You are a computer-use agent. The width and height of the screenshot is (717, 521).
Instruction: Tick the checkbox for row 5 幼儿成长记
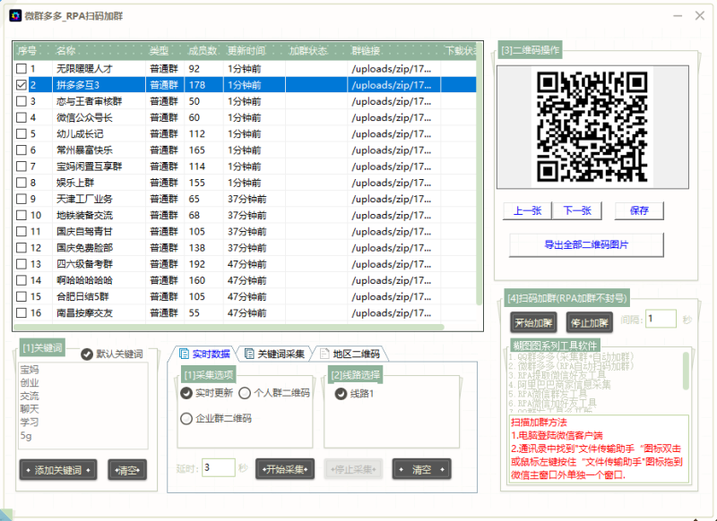click(22, 134)
